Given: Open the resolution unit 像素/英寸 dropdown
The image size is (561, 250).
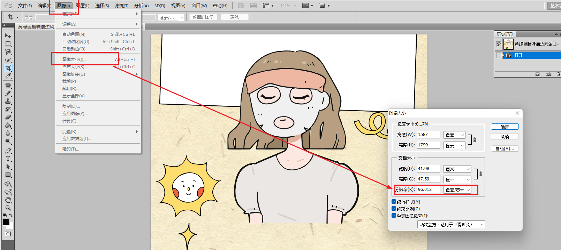Looking at the screenshot, I should click(457, 190).
